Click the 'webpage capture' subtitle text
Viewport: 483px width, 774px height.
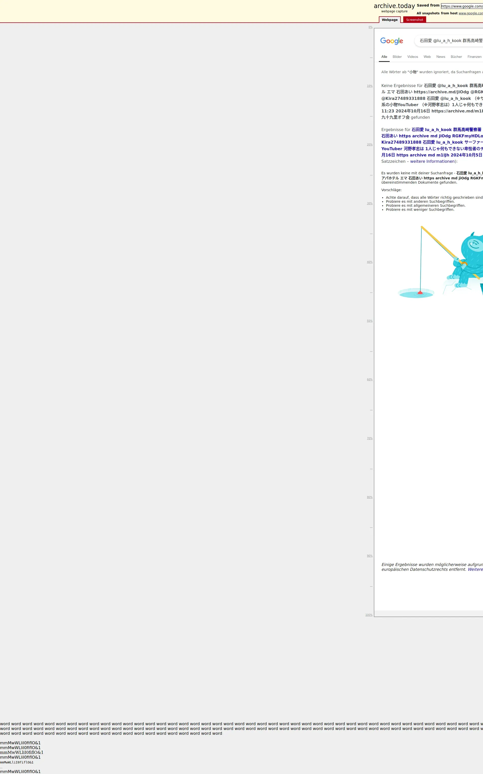pos(394,12)
